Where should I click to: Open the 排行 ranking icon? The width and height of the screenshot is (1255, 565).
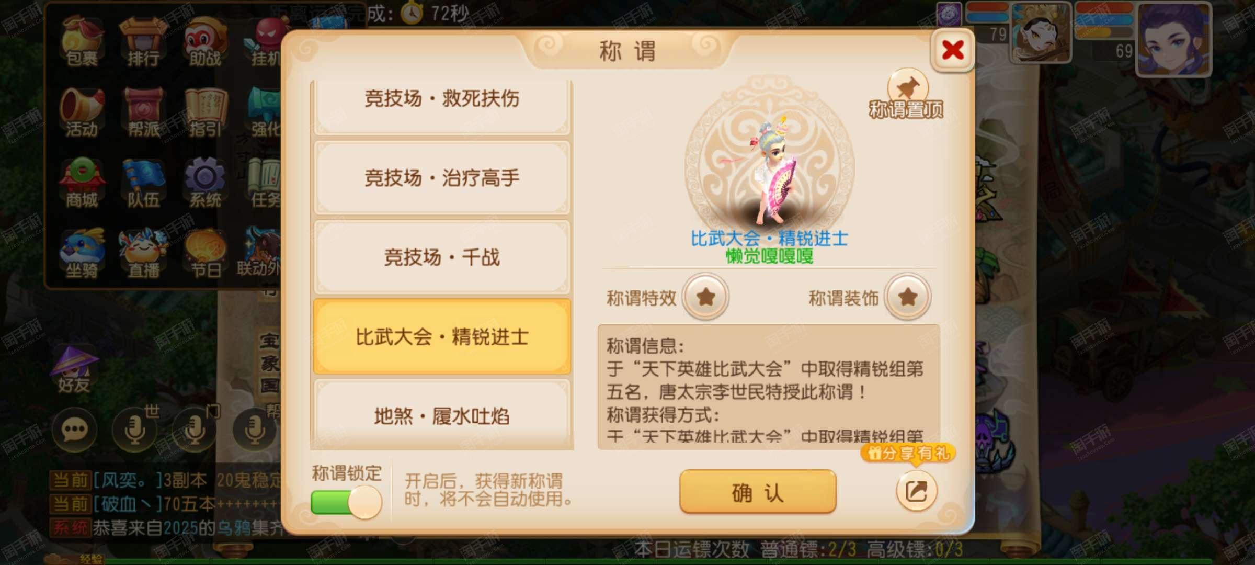pos(143,42)
